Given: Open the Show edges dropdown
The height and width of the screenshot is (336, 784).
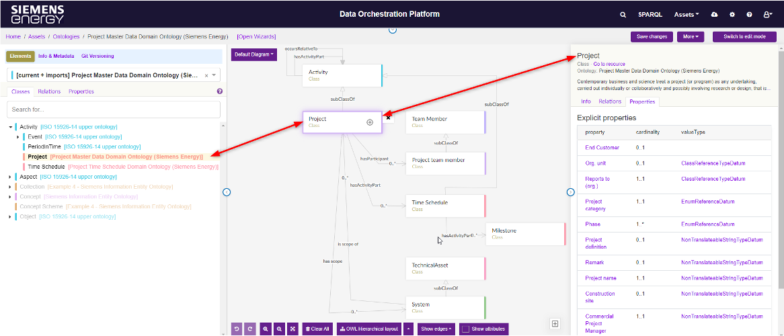Looking at the screenshot, I should (x=436, y=329).
